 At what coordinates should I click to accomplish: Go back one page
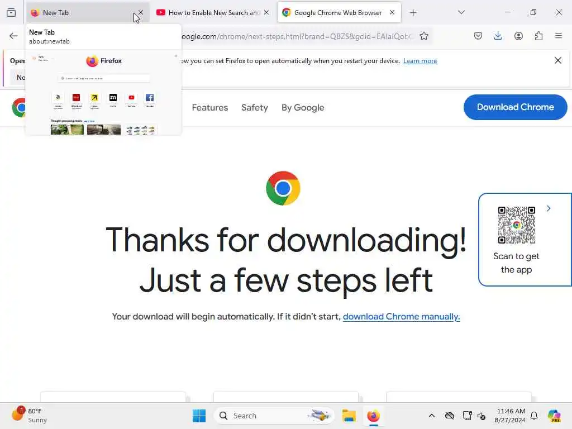coord(13,36)
